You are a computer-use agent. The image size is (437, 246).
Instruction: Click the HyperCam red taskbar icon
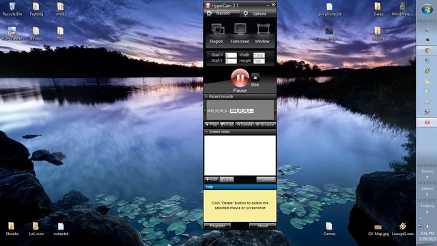click(427, 122)
